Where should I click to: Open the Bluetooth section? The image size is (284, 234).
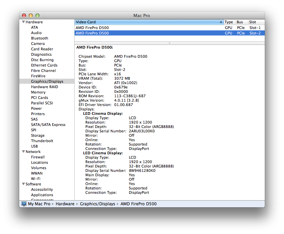40,38
